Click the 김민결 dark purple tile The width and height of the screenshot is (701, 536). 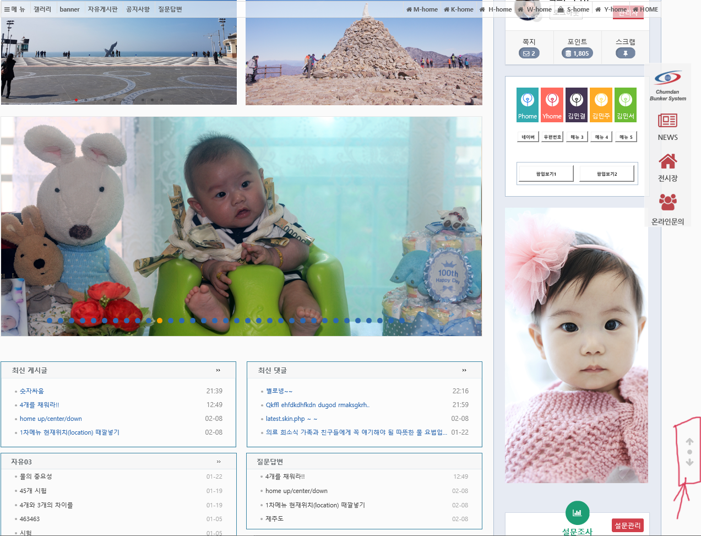(577, 105)
